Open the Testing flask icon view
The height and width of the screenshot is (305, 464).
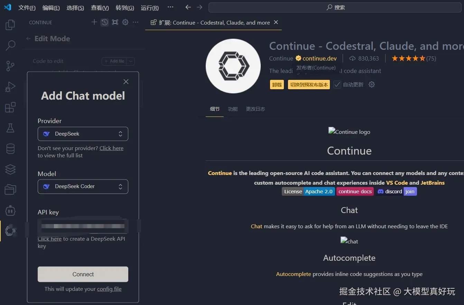[x=10, y=128]
